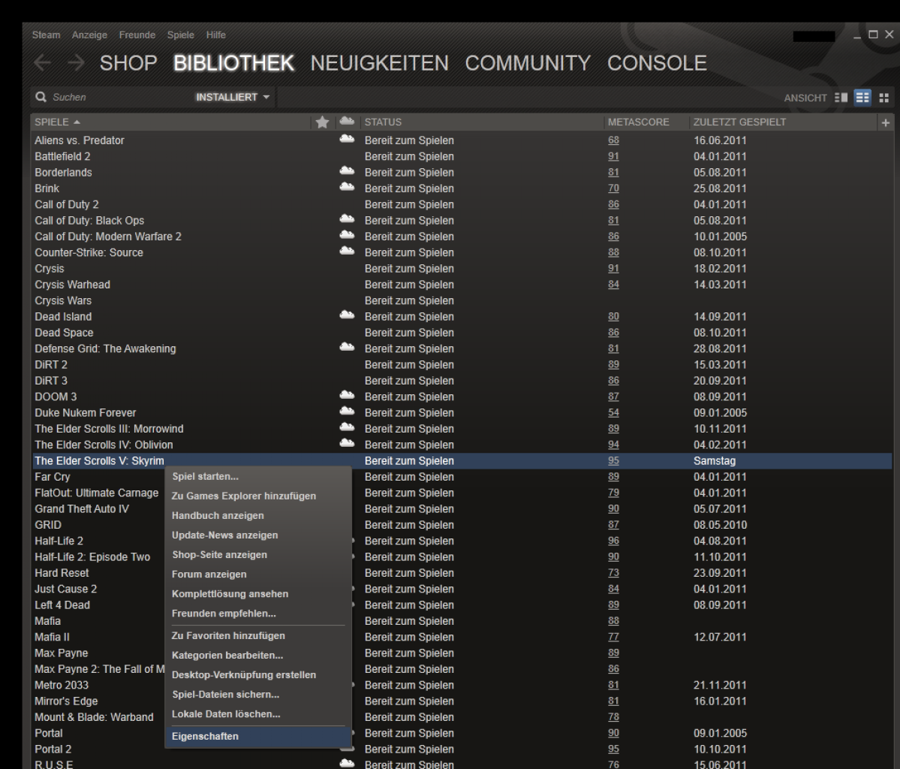Click cloud icon for Defense Grid
The width and height of the screenshot is (900, 769).
coord(347,348)
